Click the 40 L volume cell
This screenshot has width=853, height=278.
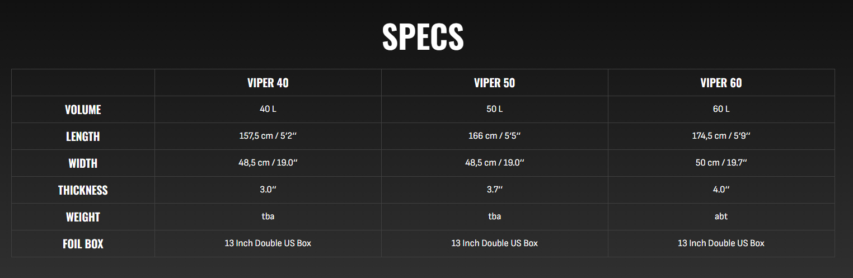coord(268,109)
